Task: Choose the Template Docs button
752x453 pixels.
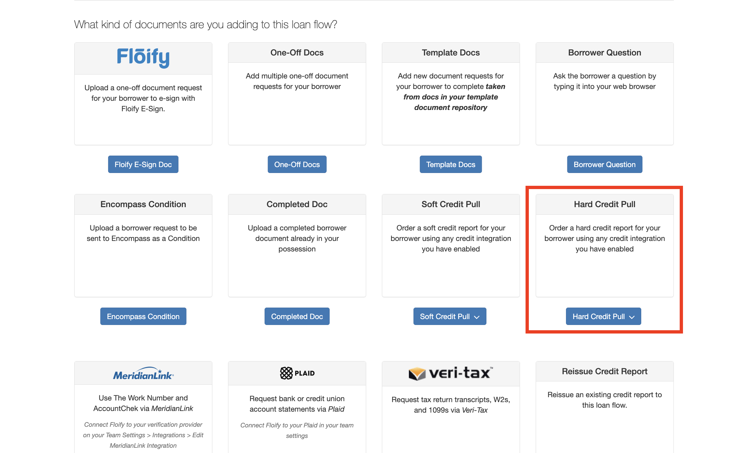Action: tap(451, 164)
